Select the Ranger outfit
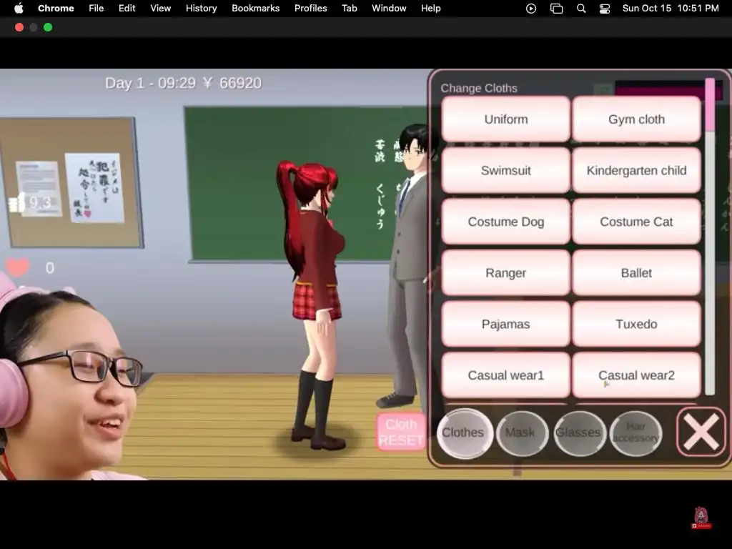The height and width of the screenshot is (549, 732). click(505, 272)
